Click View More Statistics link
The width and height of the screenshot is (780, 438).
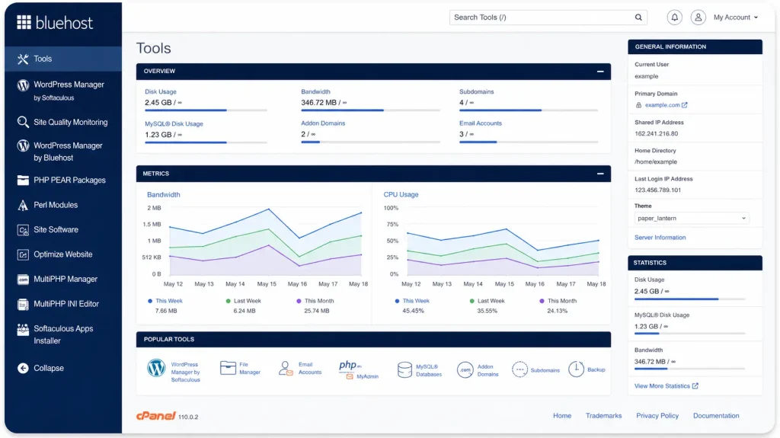(666, 385)
